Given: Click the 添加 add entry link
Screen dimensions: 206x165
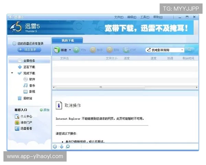Looking at the screenshot, I should point(45,110).
